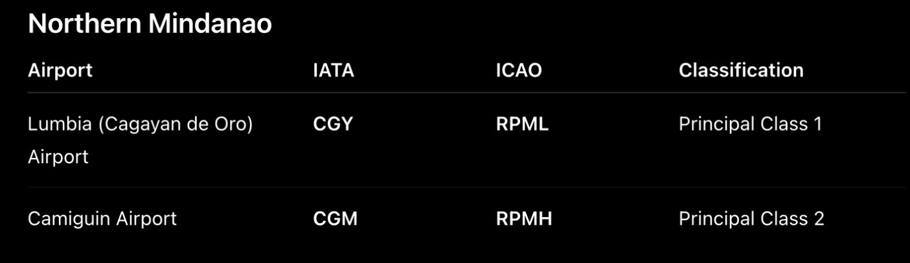Viewport: 910px width, 263px height.
Task: Click the word Airport under Lumbia
Action: (x=58, y=157)
